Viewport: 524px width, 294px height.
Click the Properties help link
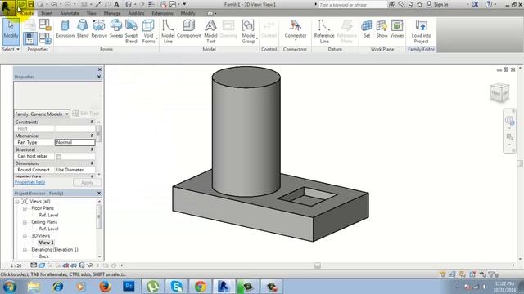tap(29, 182)
